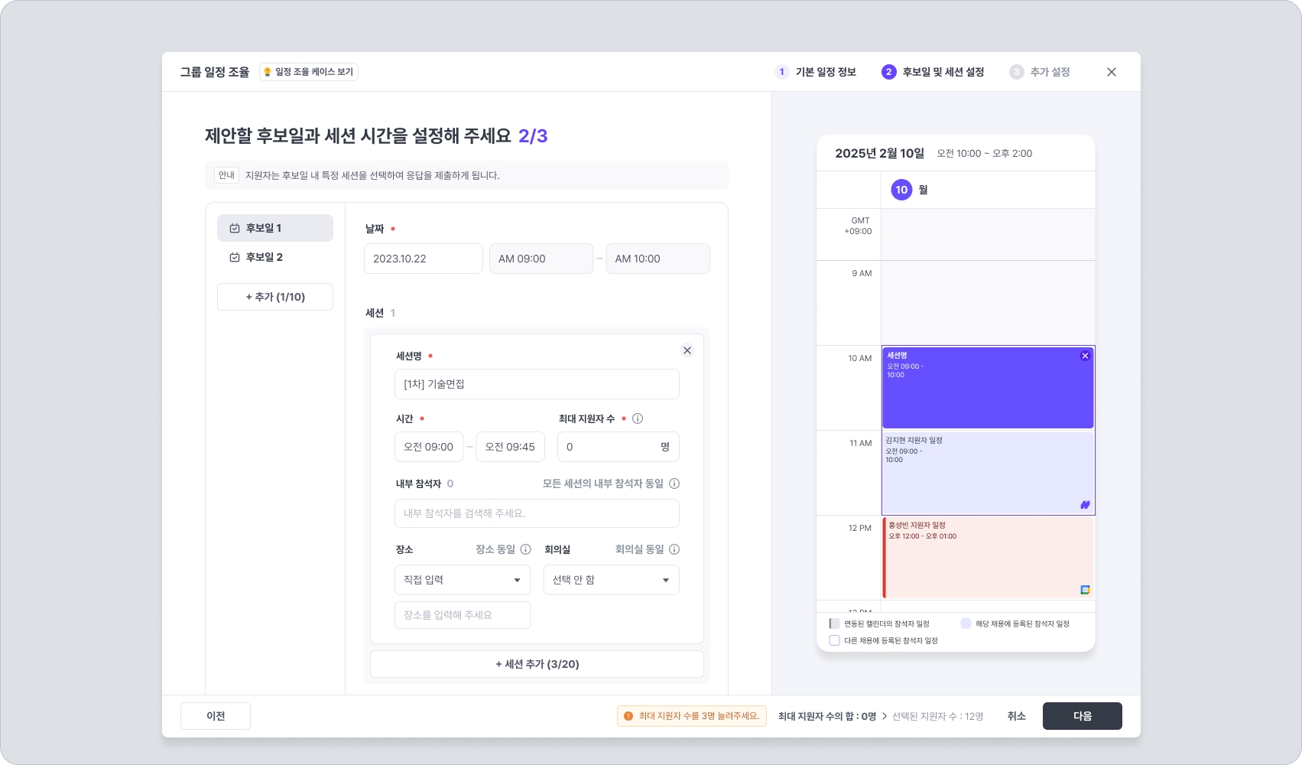1302x765 pixels.
Task: Click the 안내 badge in notice bar
Action: pos(226,175)
